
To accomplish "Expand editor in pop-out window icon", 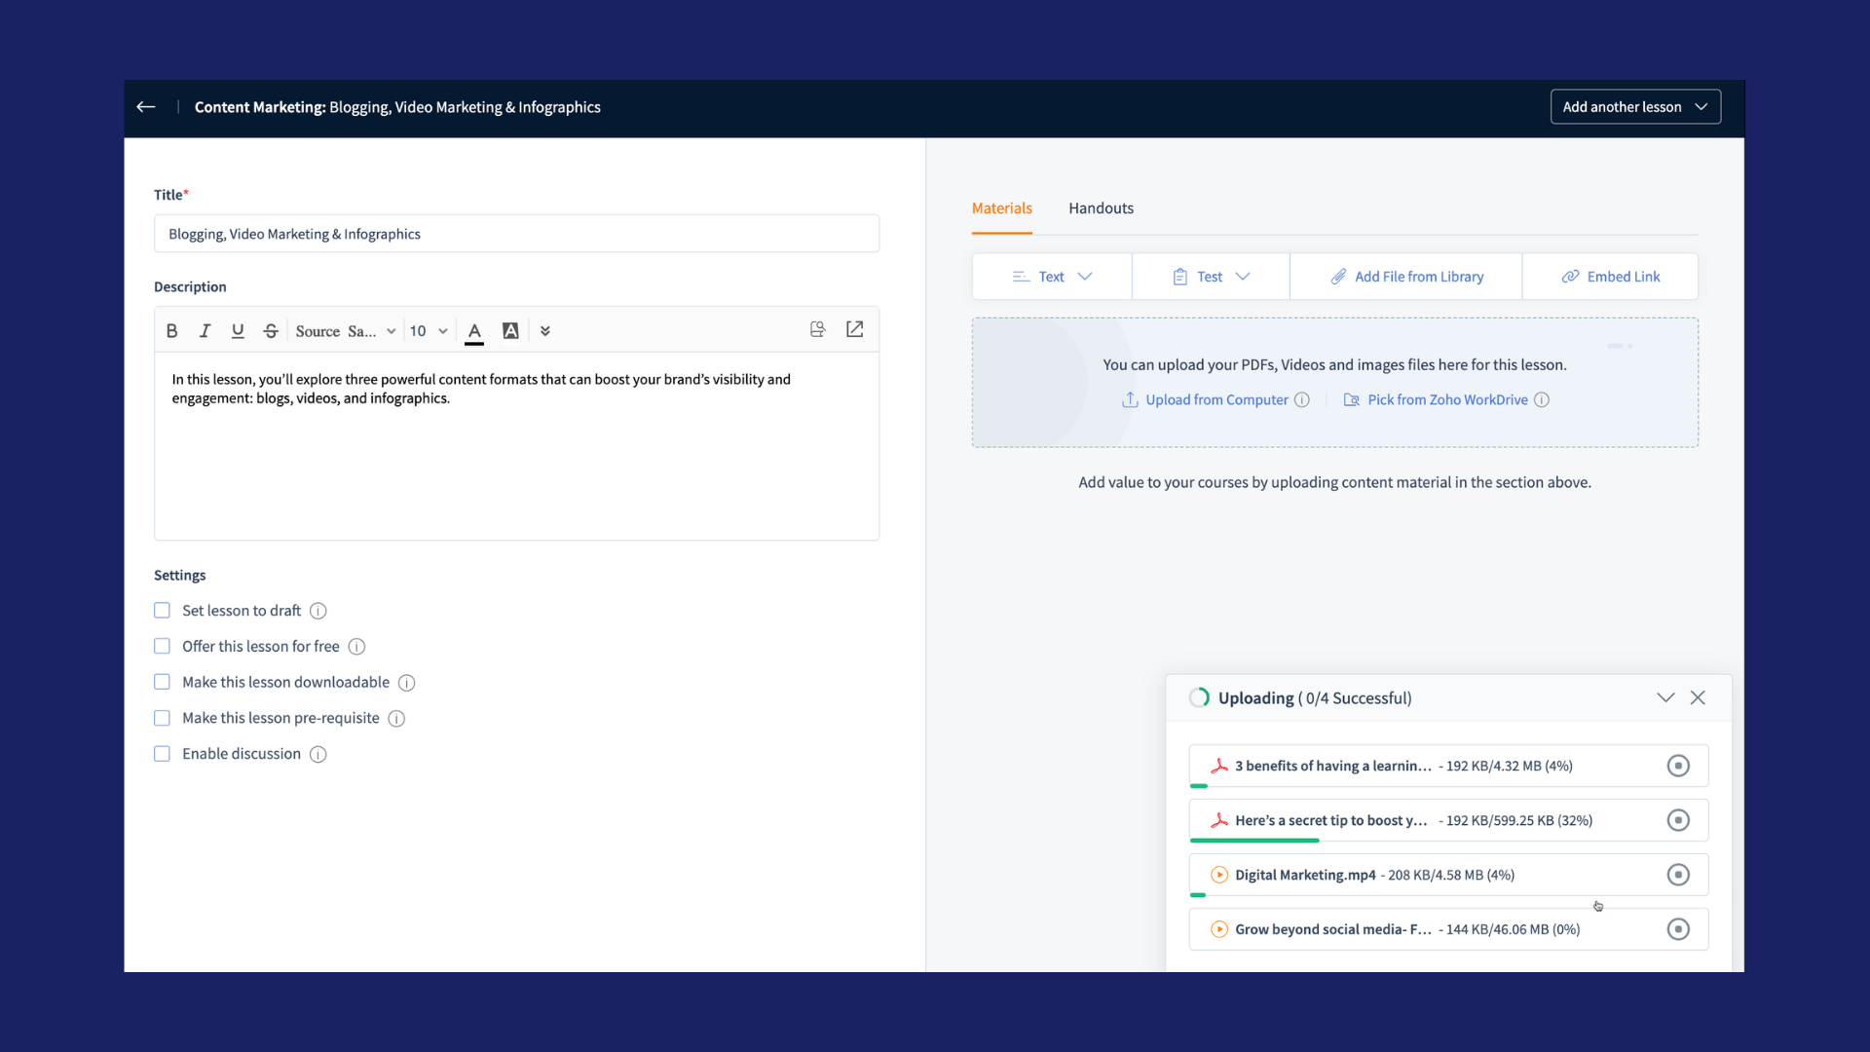I will pyautogui.click(x=854, y=329).
